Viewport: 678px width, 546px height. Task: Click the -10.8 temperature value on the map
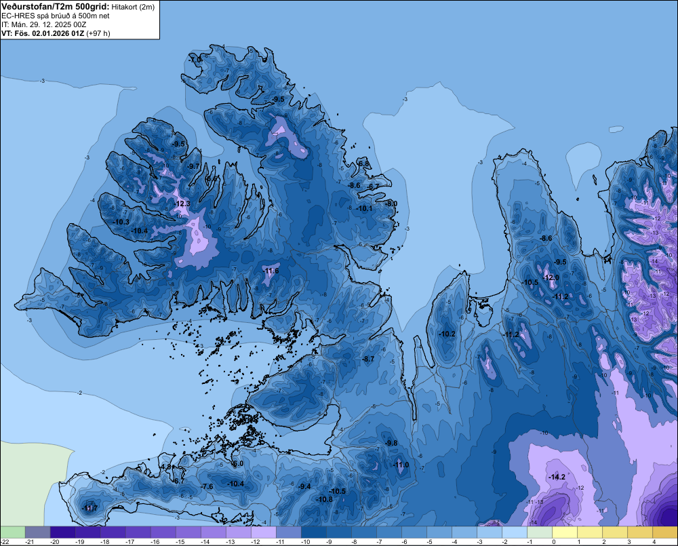pyautogui.click(x=324, y=499)
